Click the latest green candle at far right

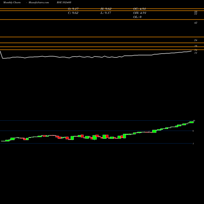pos(192,122)
